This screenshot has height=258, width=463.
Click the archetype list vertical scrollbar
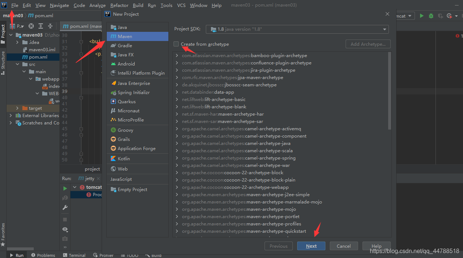pyautogui.click(x=389, y=91)
